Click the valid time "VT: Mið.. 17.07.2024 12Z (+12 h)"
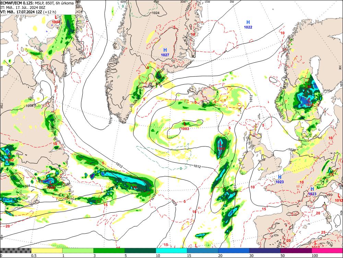This screenshot has width=343, height=258. [x=28, y=12]
